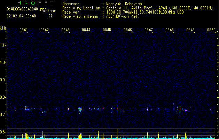Click the 0845 time marker
This screenshot has height=139, width=219.
[107, 30]
